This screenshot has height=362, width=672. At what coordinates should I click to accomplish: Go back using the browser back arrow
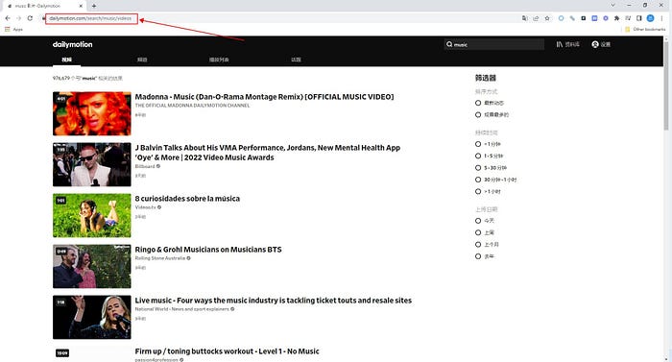(x=8, y=18)
